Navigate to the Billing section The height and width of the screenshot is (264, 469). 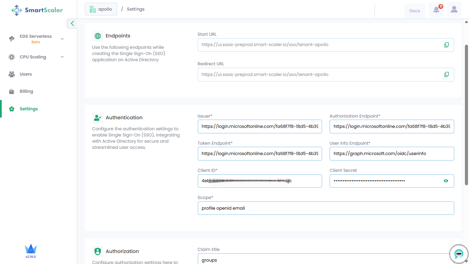click(26, 91)
